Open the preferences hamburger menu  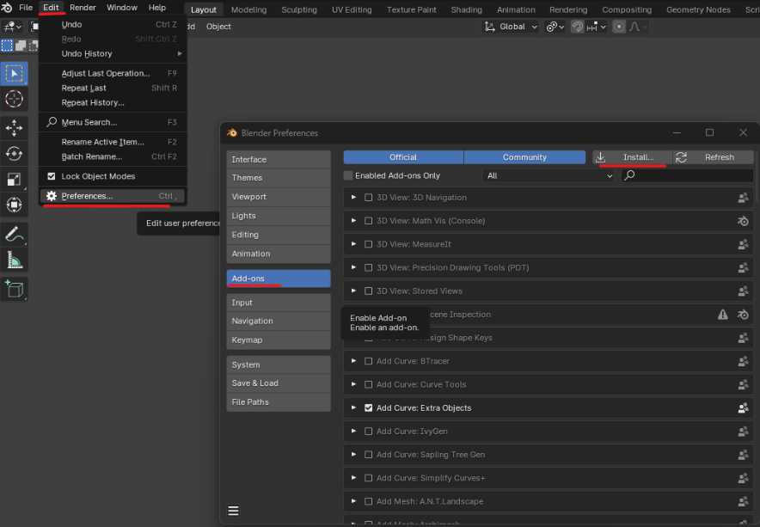233,511
